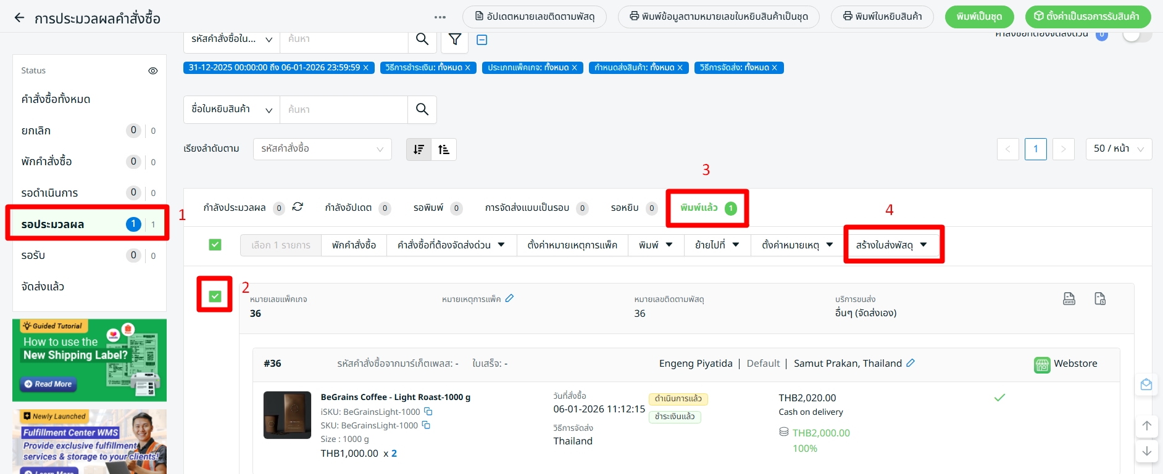Click the back arrow beside การประมวลผลคำสั่งซื้อ
The height and width of the screenshot is (474, 1163).
(x=19, y=18)
